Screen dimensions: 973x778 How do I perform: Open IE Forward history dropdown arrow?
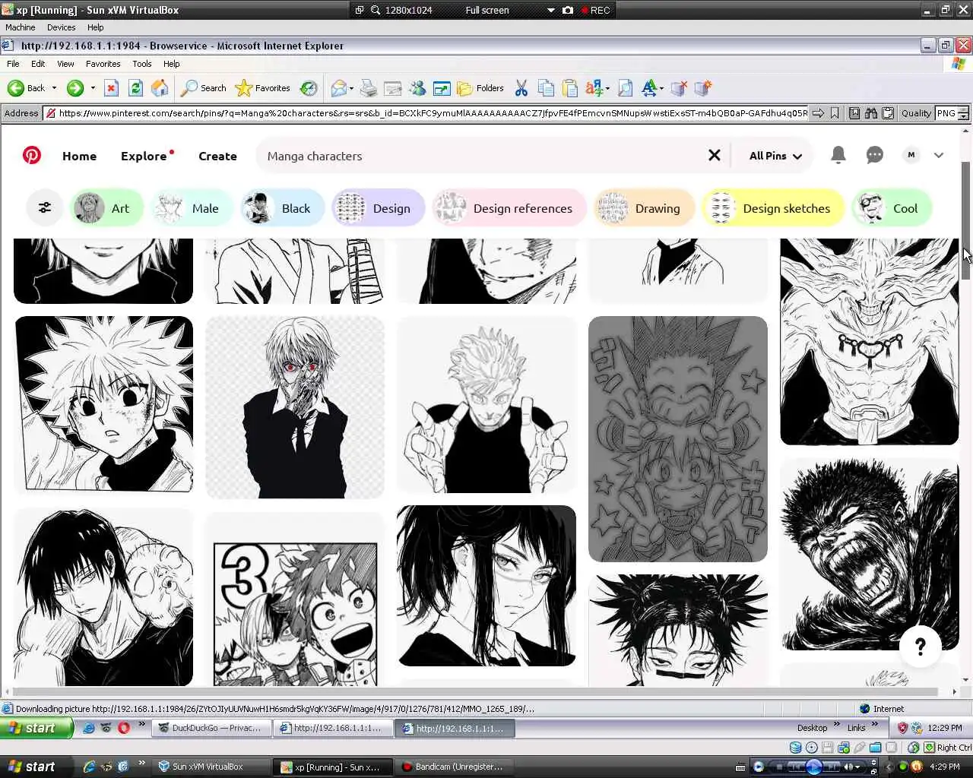pyautogui.click(x=93, y=88)
